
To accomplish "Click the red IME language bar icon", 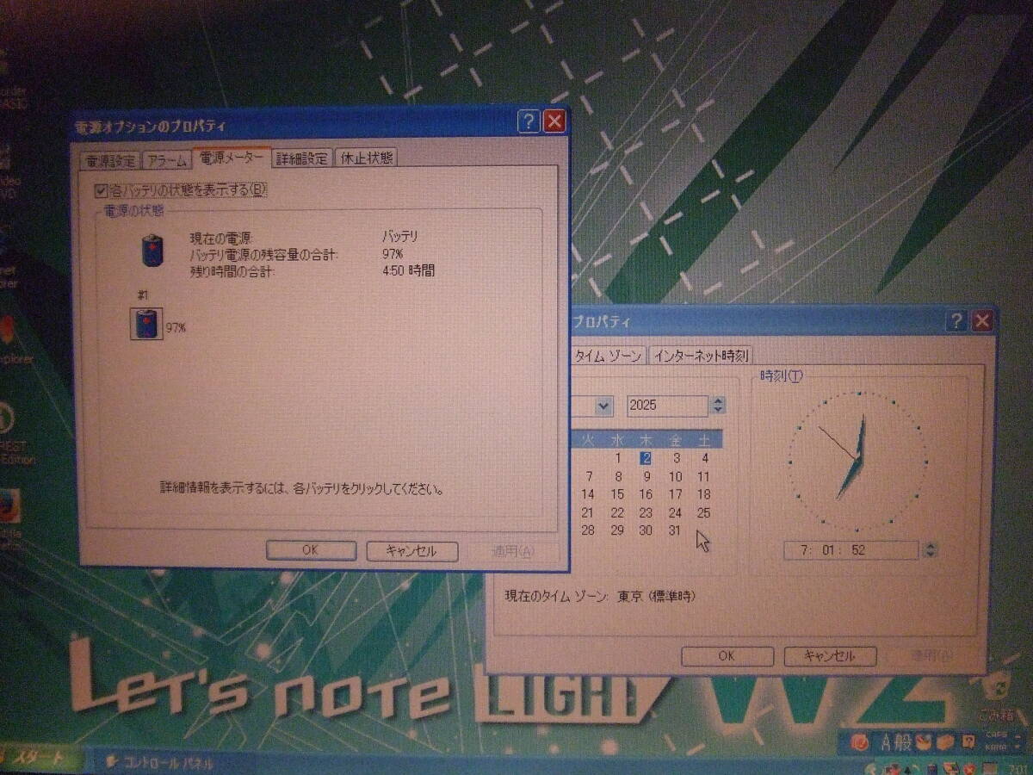I will tap(860, 741).
